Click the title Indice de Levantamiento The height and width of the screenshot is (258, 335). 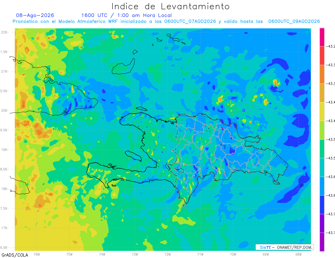click(x=171, y=6)
